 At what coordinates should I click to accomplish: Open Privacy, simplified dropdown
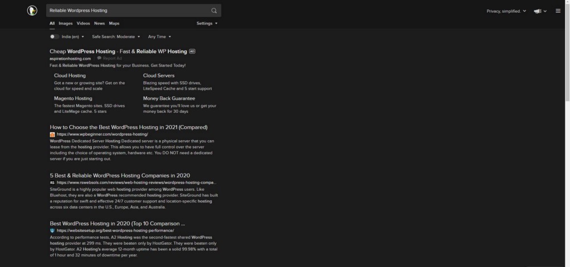point(507,11)
